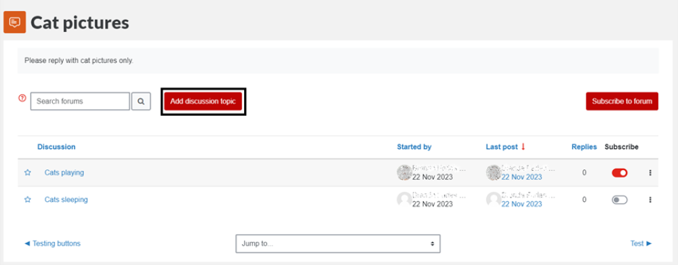Enable subscription for Cats sleeping
The image size is (678, 265).
click(x=619, y=200)
